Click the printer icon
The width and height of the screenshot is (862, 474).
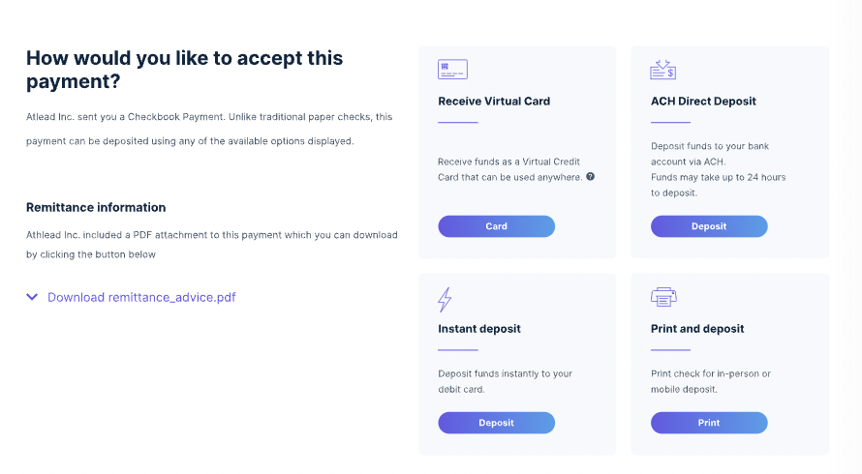click(663, 297)
